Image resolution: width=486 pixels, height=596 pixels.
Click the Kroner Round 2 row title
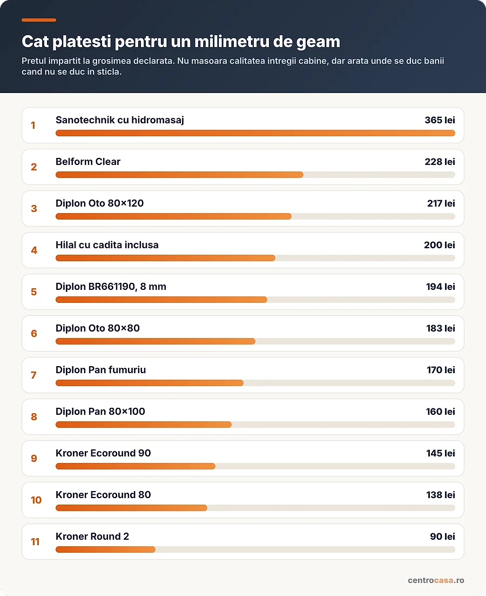tap(92, 537)
